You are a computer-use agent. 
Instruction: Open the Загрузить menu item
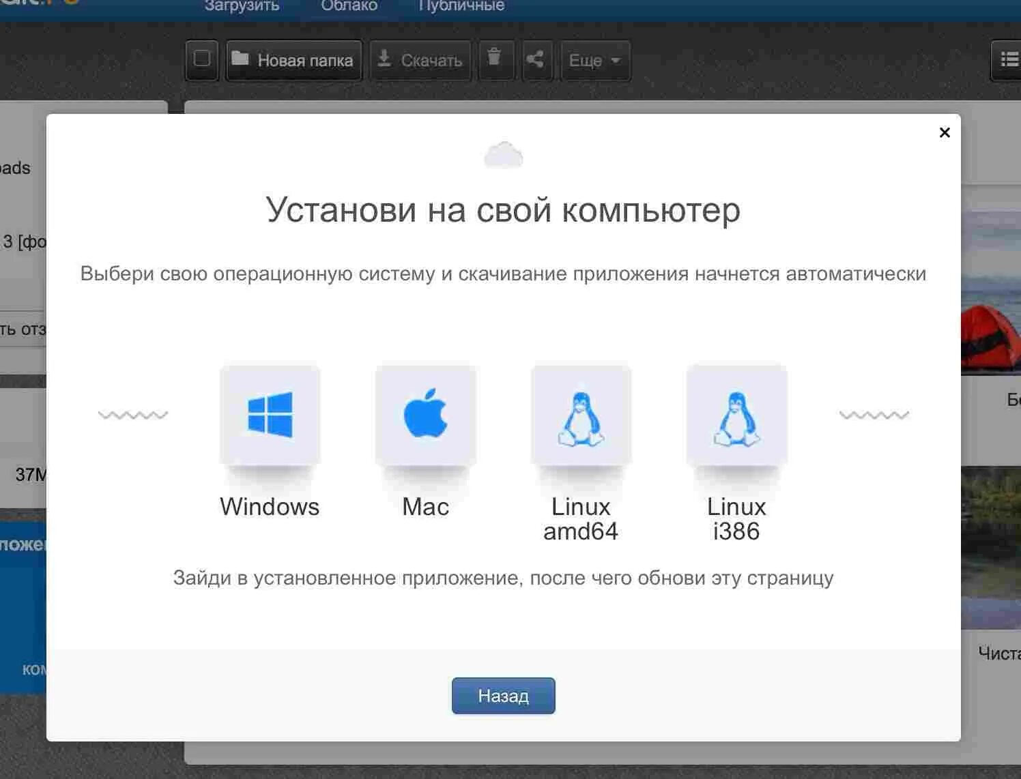[x=242, y=6]
